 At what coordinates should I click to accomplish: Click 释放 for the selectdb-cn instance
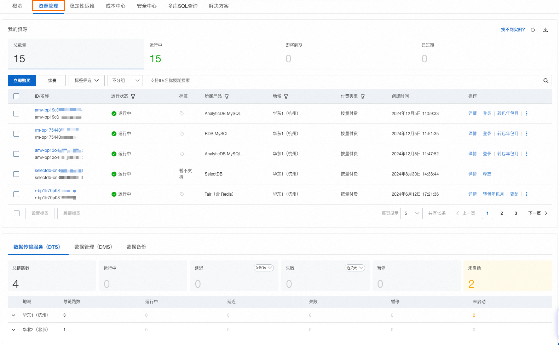487,174
